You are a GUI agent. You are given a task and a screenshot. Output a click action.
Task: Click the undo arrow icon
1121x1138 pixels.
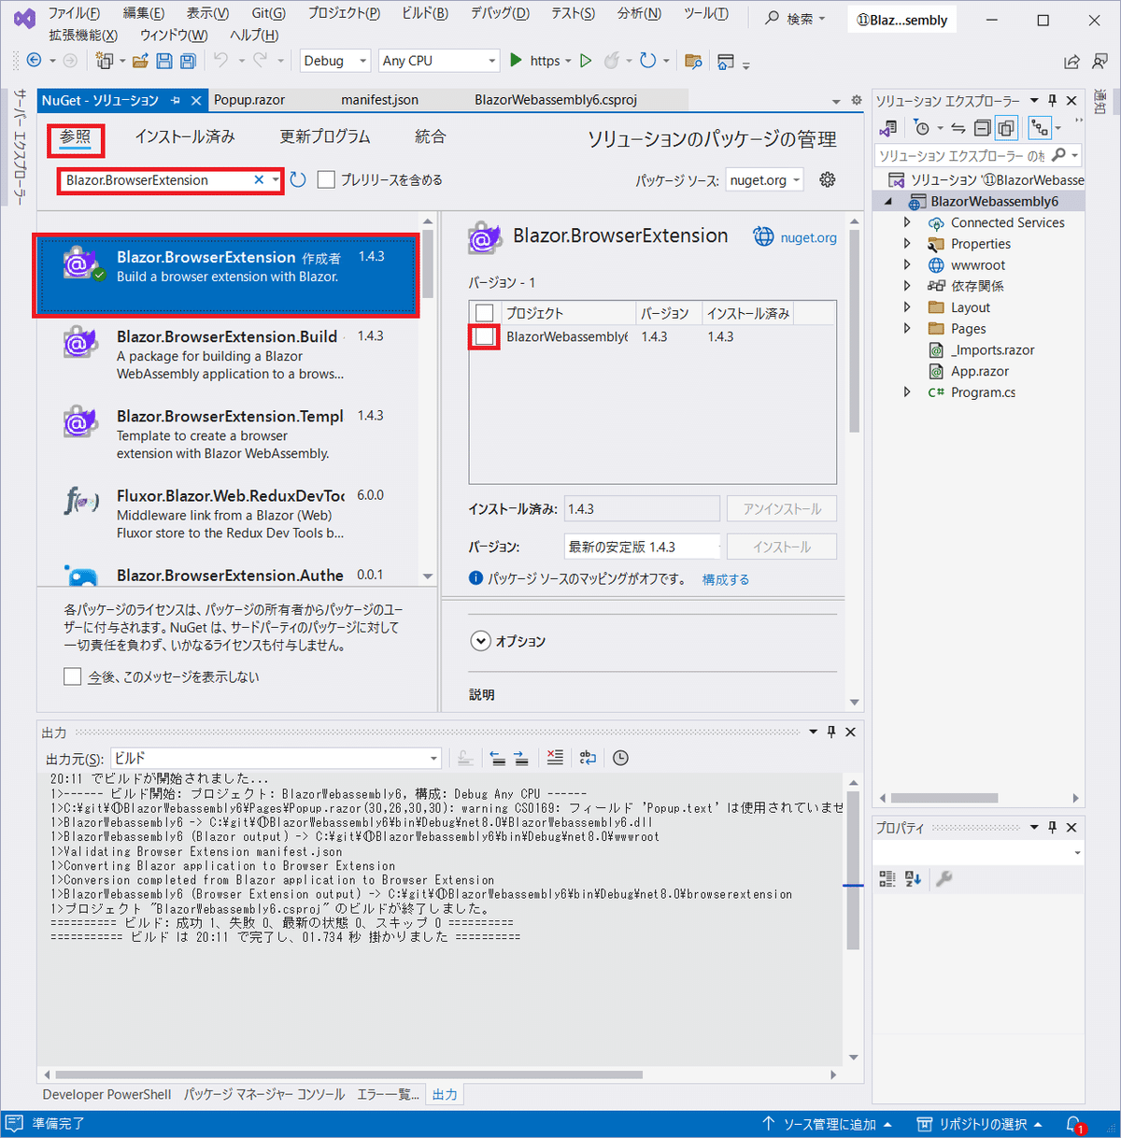[x=220, y=61]
